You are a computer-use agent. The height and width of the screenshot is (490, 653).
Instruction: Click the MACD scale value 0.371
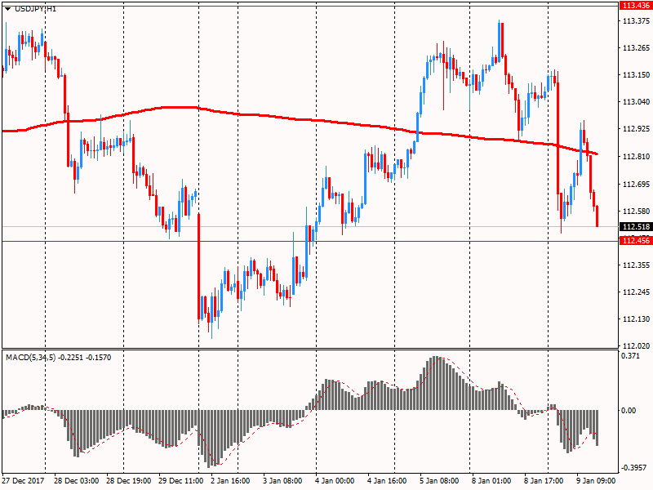point(630,356)
